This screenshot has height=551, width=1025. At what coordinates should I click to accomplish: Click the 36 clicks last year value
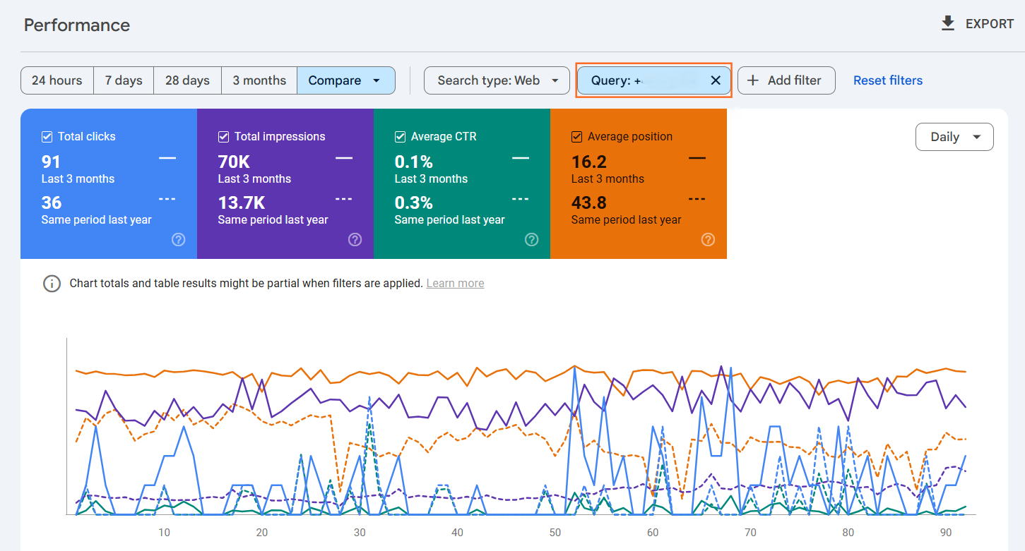[x=52, y=202]
